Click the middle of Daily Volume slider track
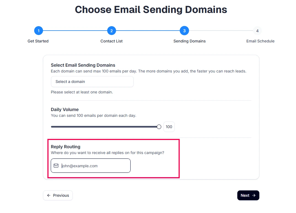This screenshot has height=213, width=296. coord(105,127)
